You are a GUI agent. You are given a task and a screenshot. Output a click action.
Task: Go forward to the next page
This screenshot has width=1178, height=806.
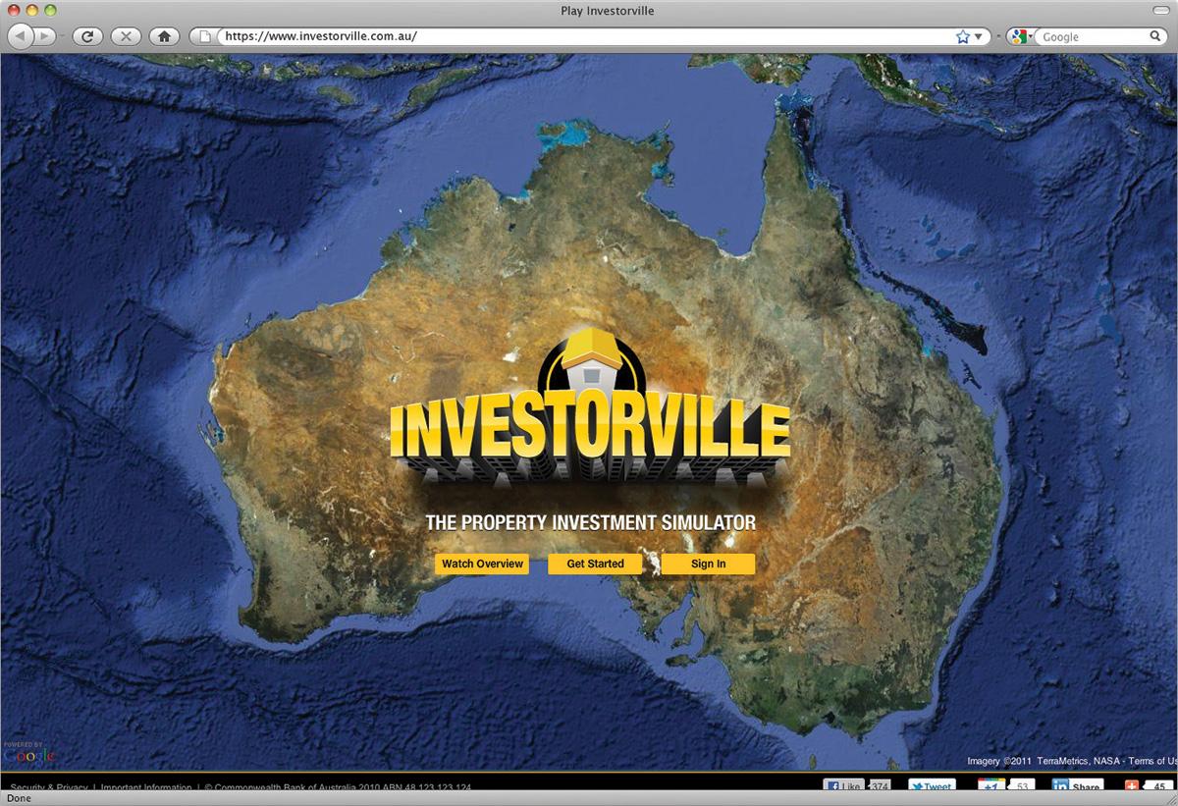click(45, 36)
